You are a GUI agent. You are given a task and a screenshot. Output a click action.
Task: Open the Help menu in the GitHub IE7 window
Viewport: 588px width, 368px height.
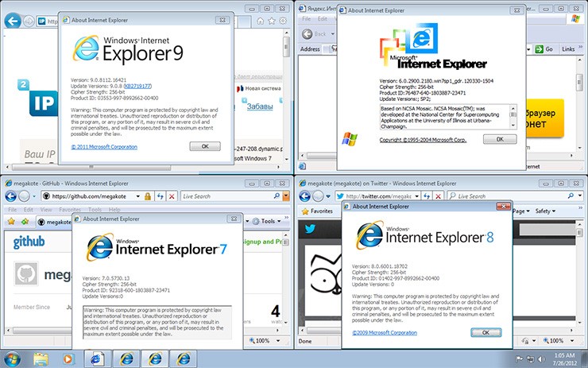coord(114,209)
